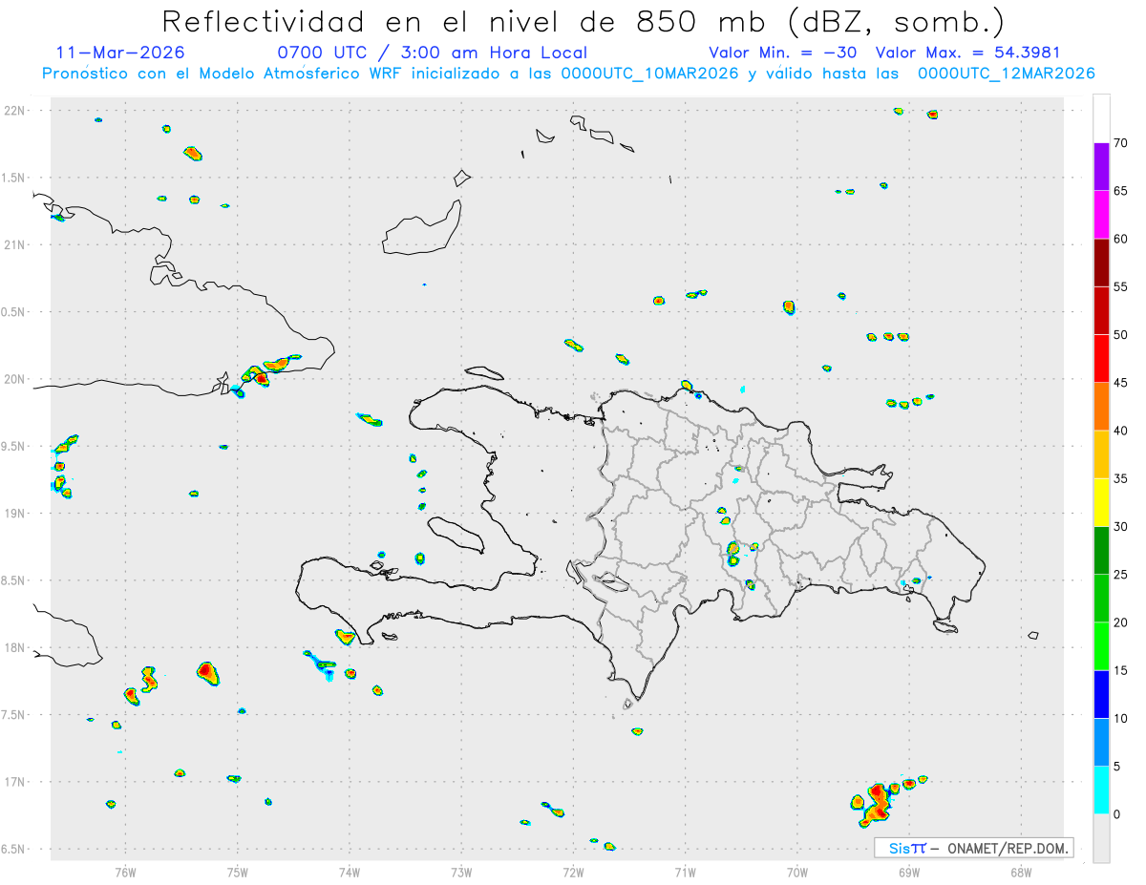The image size is (1146, 885).
Task: Click the '69W' longitude label
Action: click(908, 872)
